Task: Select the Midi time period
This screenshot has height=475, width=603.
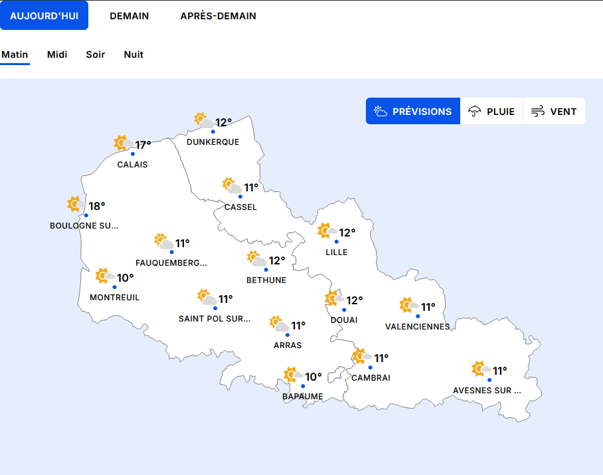Action: click(x=57, y=54)
